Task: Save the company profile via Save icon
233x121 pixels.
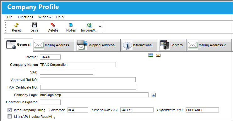Action: pyautogui.click(x=35, y=27)
